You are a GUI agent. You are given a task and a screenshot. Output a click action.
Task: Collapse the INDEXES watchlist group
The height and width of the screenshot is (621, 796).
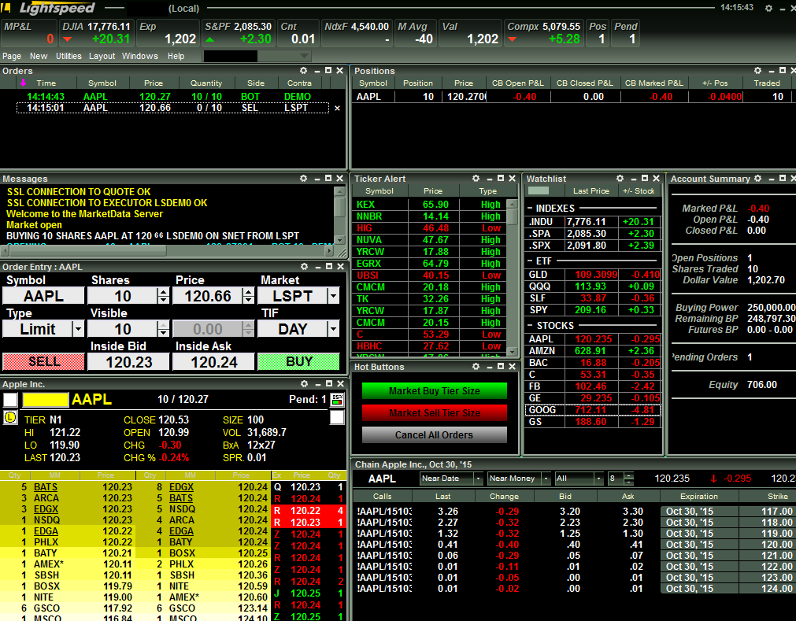(530, 209)
